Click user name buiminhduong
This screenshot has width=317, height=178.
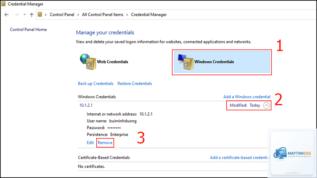[x=123, y=121]
